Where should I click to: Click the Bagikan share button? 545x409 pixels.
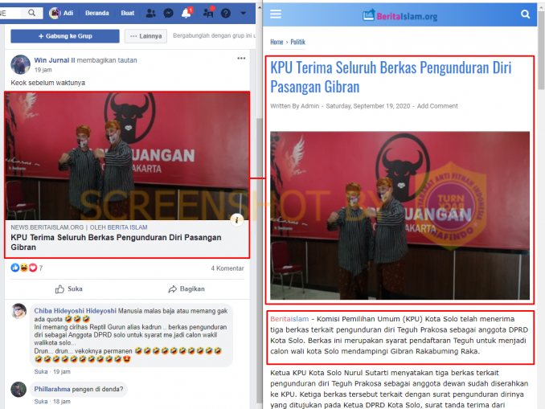tap(186, 288)
